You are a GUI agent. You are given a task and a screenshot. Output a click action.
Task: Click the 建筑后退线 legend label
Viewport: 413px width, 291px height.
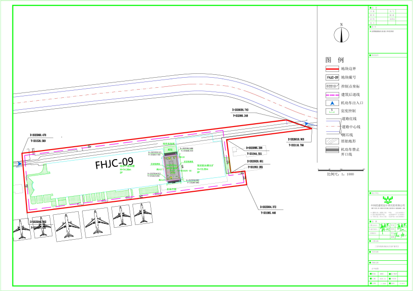(350, 94)
